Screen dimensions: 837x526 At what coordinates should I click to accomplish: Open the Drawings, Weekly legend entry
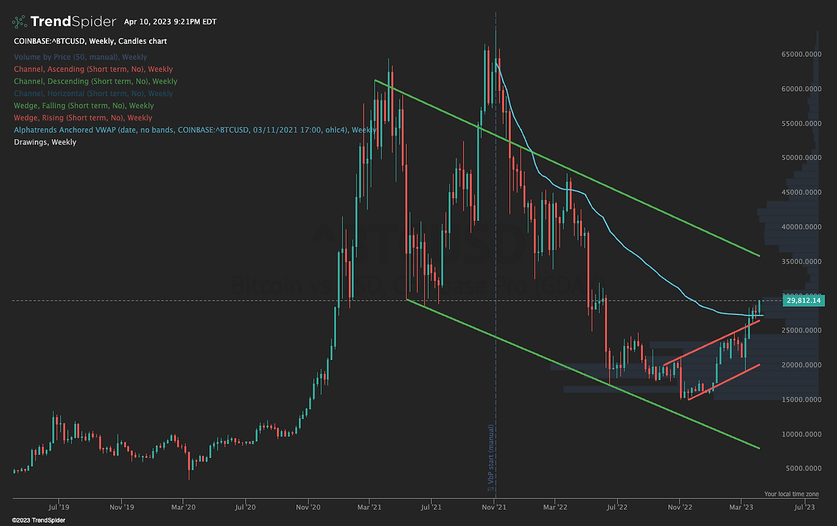[x=44, y=142]
